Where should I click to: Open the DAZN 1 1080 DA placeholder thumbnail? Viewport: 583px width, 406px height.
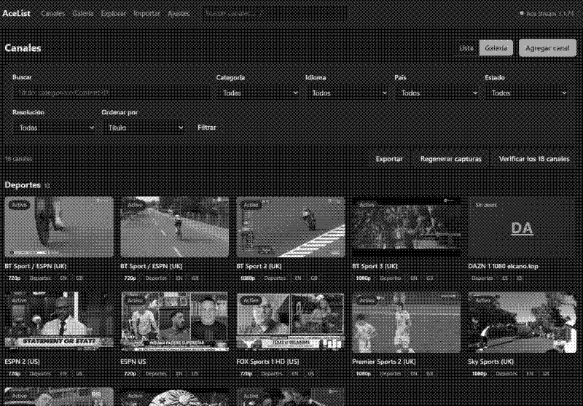click(522, 227)
